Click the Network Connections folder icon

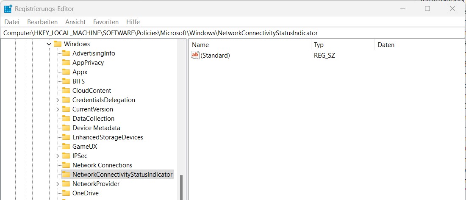66,165
